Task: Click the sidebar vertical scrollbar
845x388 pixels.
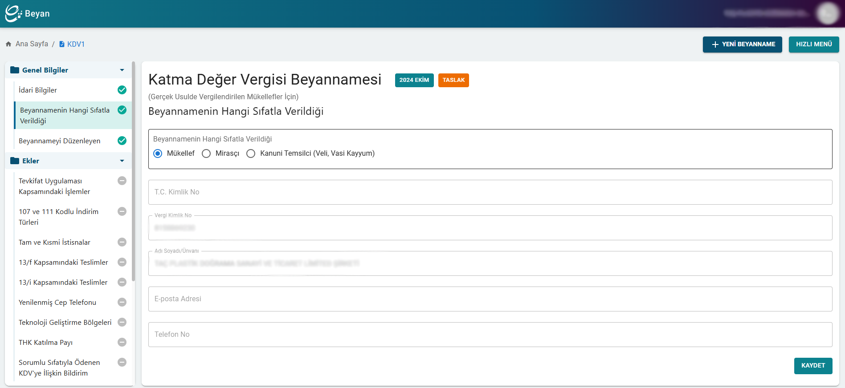Action: pyautogui.click(x=133, y=171)
